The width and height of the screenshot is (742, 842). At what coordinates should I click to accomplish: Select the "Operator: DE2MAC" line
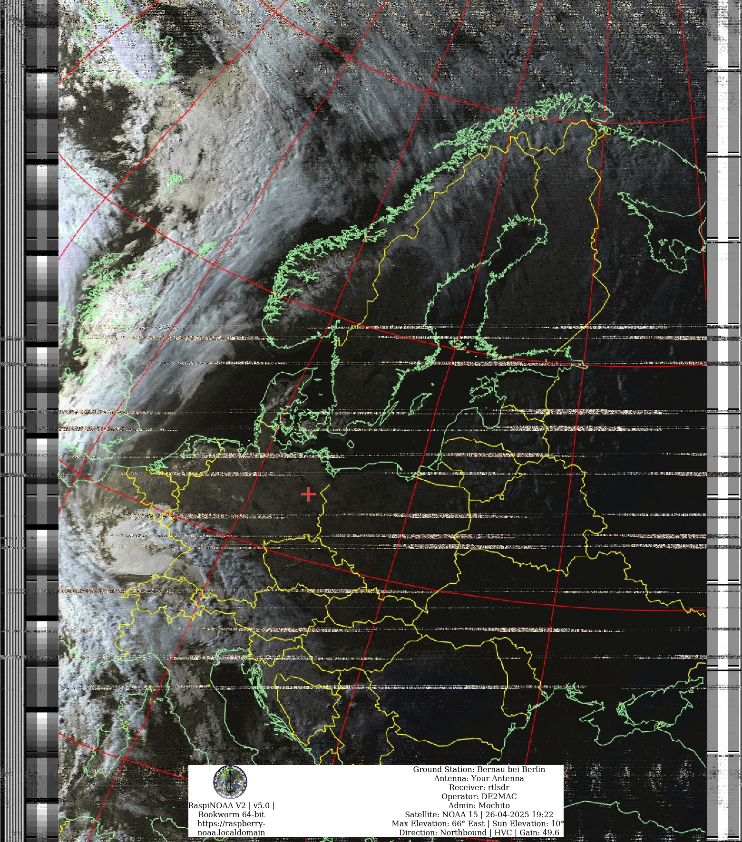(x=479, y=796)
